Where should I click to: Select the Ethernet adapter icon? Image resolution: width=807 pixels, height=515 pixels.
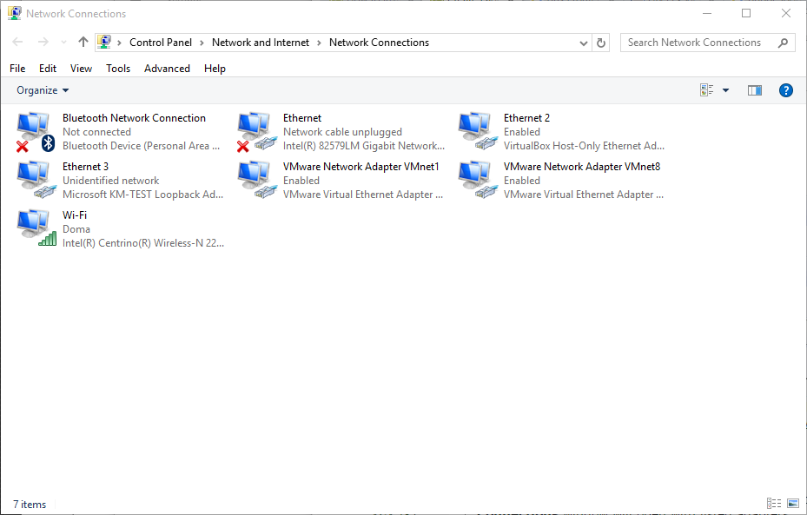point(257,132)
